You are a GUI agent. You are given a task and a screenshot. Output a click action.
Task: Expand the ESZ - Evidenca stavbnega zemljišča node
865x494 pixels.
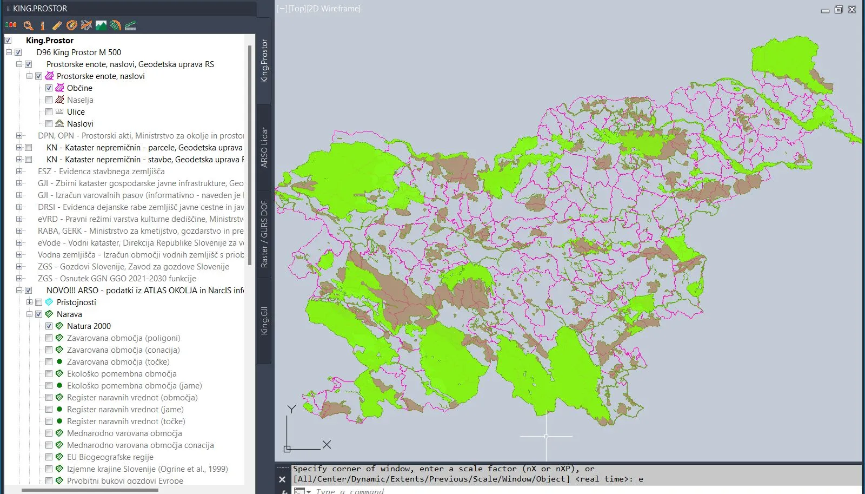tap(19, 172)
